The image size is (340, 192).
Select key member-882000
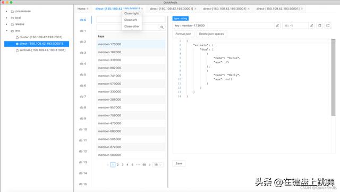131,68
